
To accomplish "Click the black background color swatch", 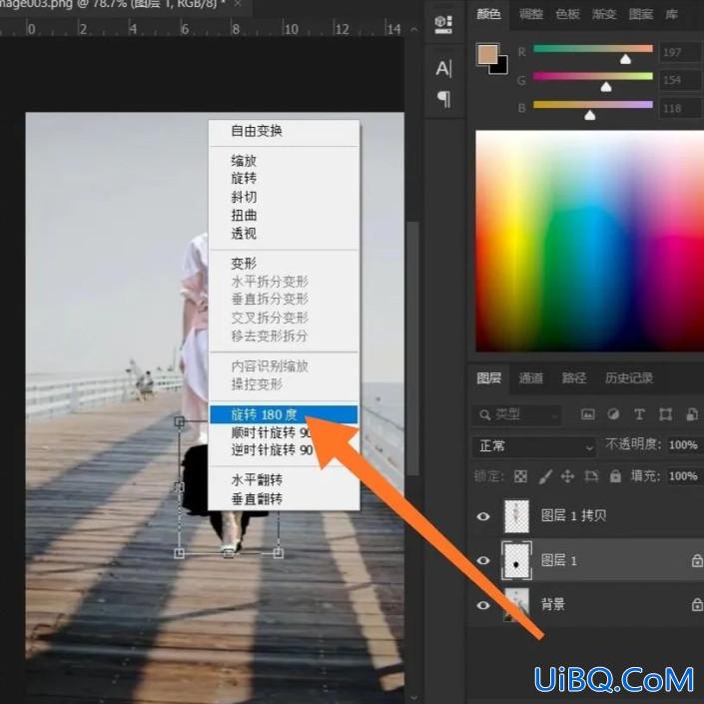I will point(501,67).
